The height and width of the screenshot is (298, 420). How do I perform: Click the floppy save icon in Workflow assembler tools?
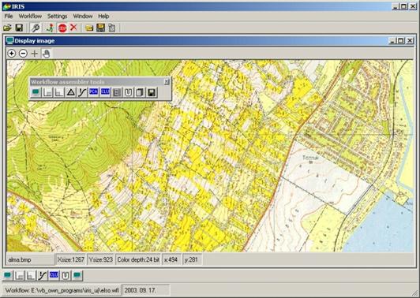tap(152, 92)
